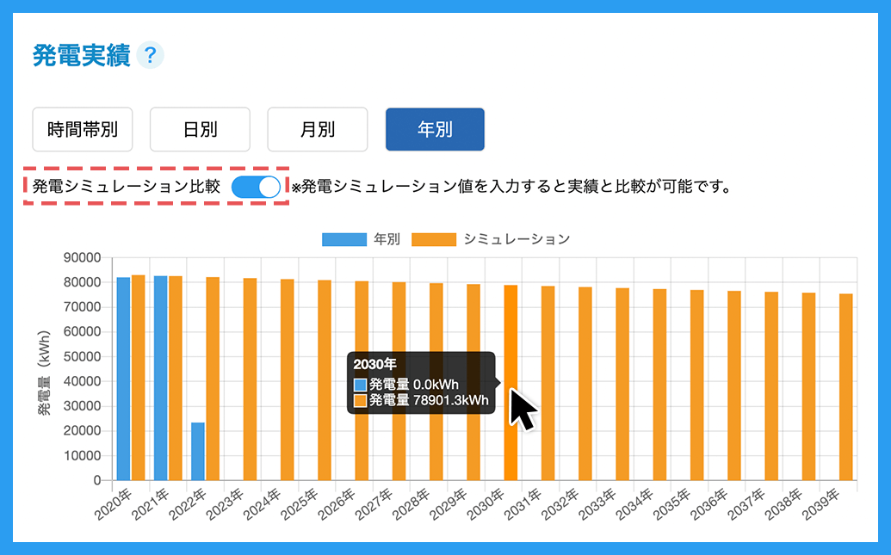
Task: Select the 日別 view button
Action: pyautogui.click(x=201, y=129)
